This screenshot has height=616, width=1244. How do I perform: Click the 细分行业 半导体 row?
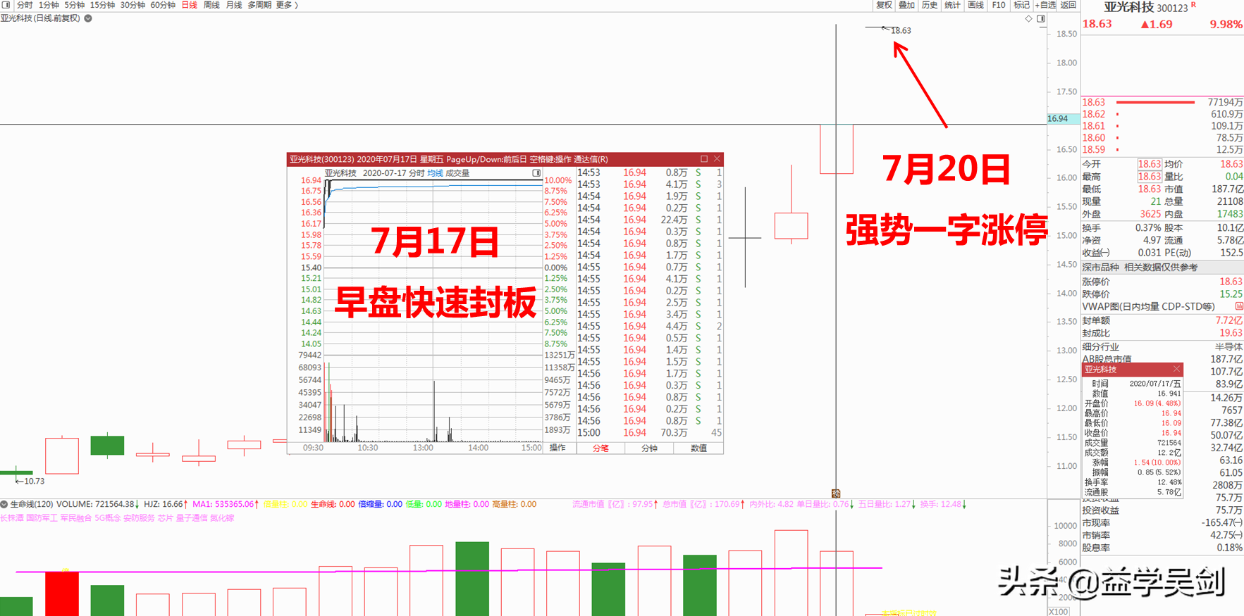[1162, 346]
